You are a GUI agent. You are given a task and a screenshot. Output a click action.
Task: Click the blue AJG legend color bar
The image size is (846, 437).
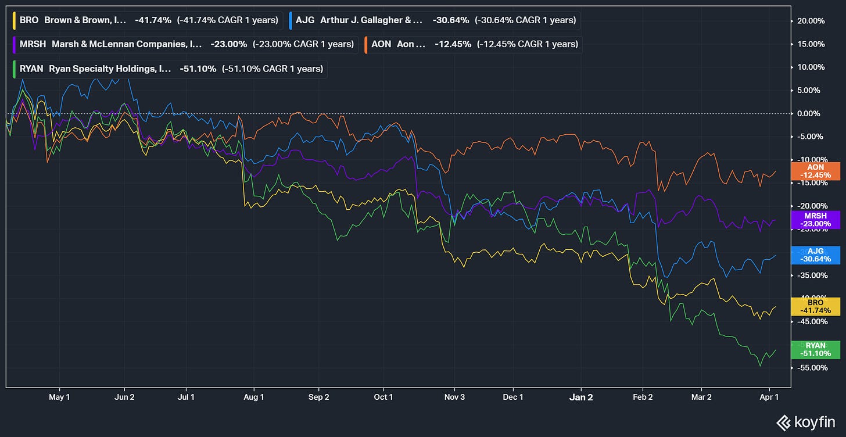tap(291, 20)
